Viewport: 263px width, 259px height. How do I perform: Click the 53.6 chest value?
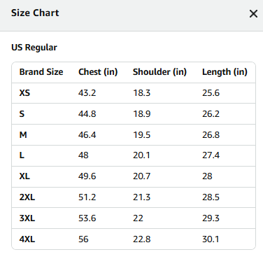(87, 218)
